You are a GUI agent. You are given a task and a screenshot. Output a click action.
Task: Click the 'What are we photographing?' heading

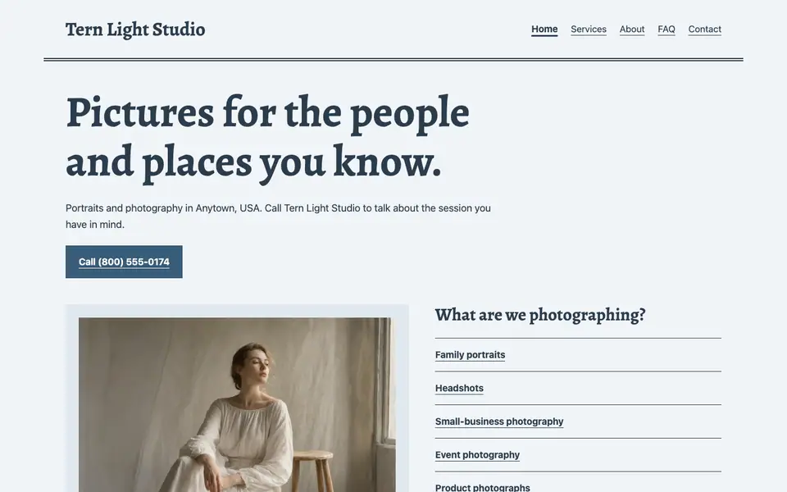click(x=540, y=315)
